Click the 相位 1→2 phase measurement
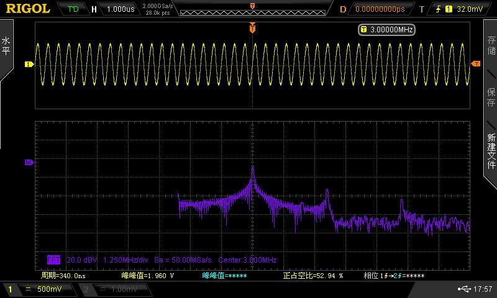Screen dimensions: 497x298 point(394,276)
